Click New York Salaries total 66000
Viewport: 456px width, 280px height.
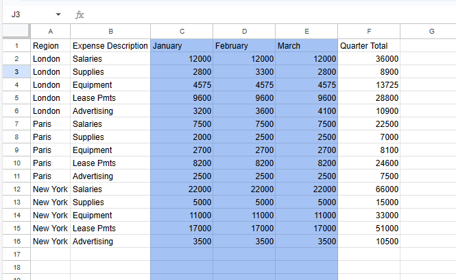[x=369, y=189]
